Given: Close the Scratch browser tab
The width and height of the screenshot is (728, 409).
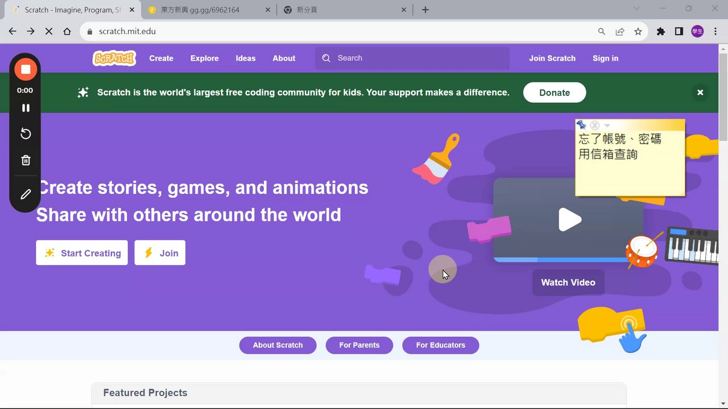Looking at the screenshot, I should (x=132, y=10).
